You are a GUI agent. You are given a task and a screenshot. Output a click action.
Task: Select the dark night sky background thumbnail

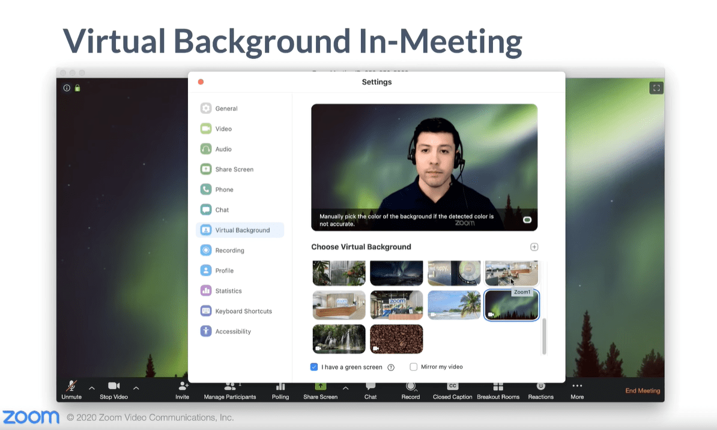click(396, 273)
